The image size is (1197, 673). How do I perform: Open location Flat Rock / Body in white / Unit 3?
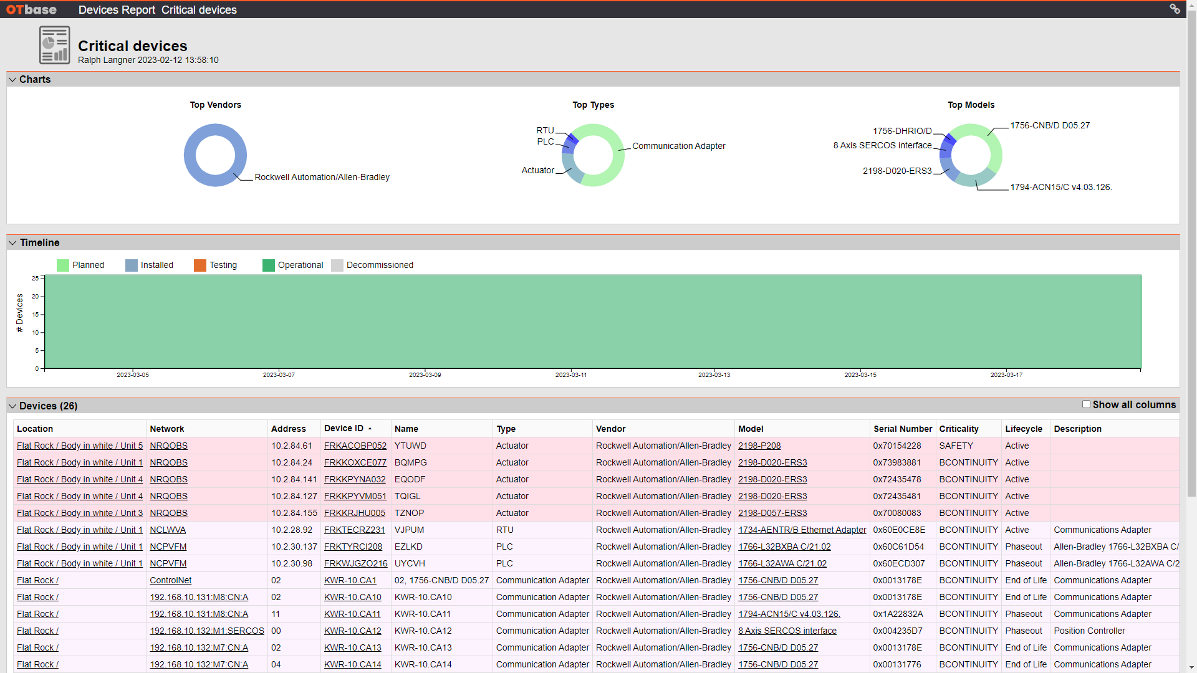click(80, 513)
